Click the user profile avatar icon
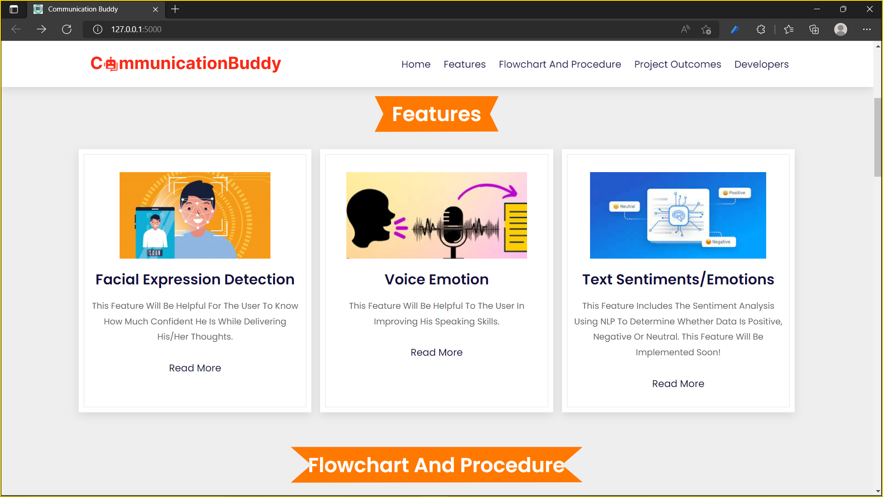 pyautogui.click(x=841, y=29)
